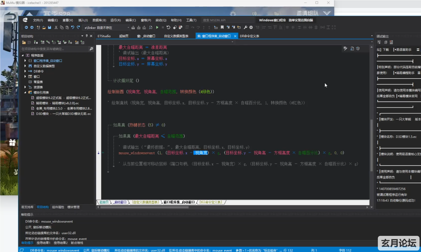The image size is (421, 252).
Task: Click the 易语言助手 link in debug output
Action: [x=404, y=50]
